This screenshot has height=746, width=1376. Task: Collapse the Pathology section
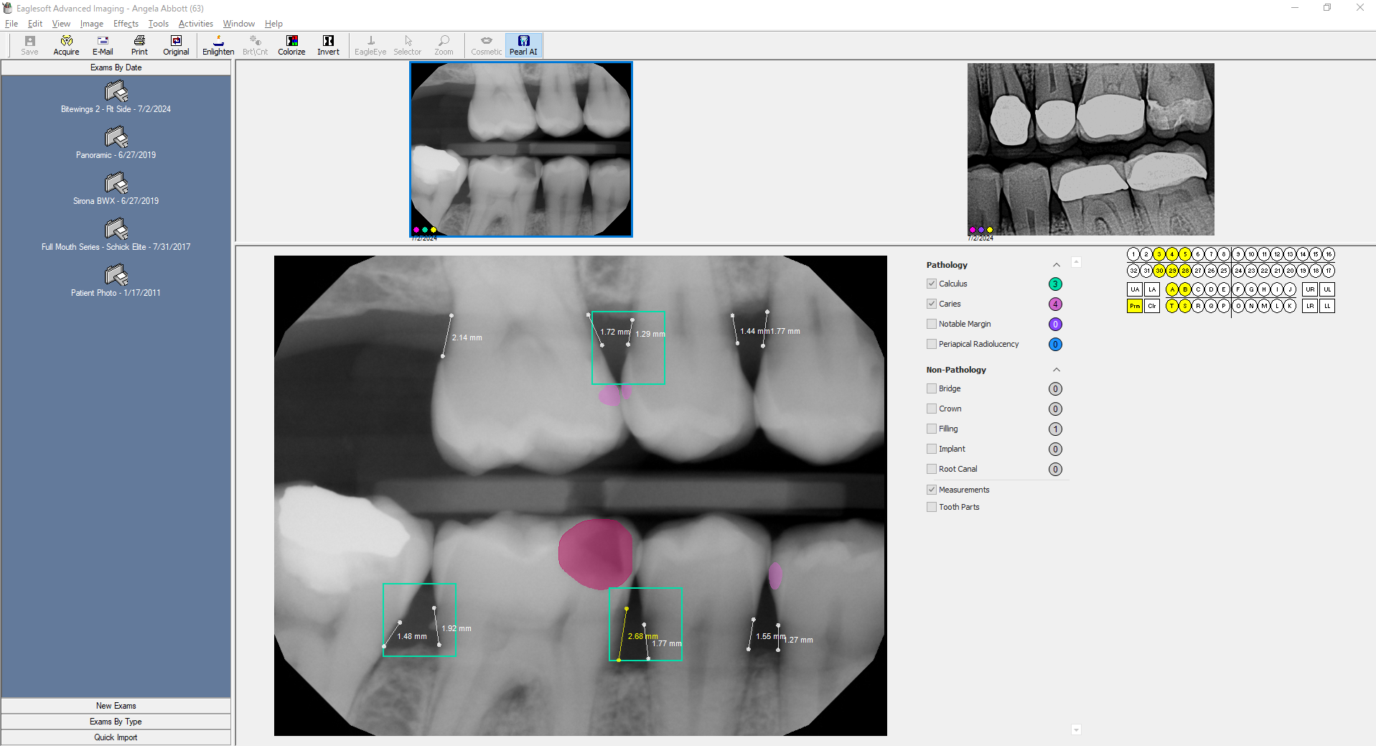pyautogui.click(x=1056, y=265)
